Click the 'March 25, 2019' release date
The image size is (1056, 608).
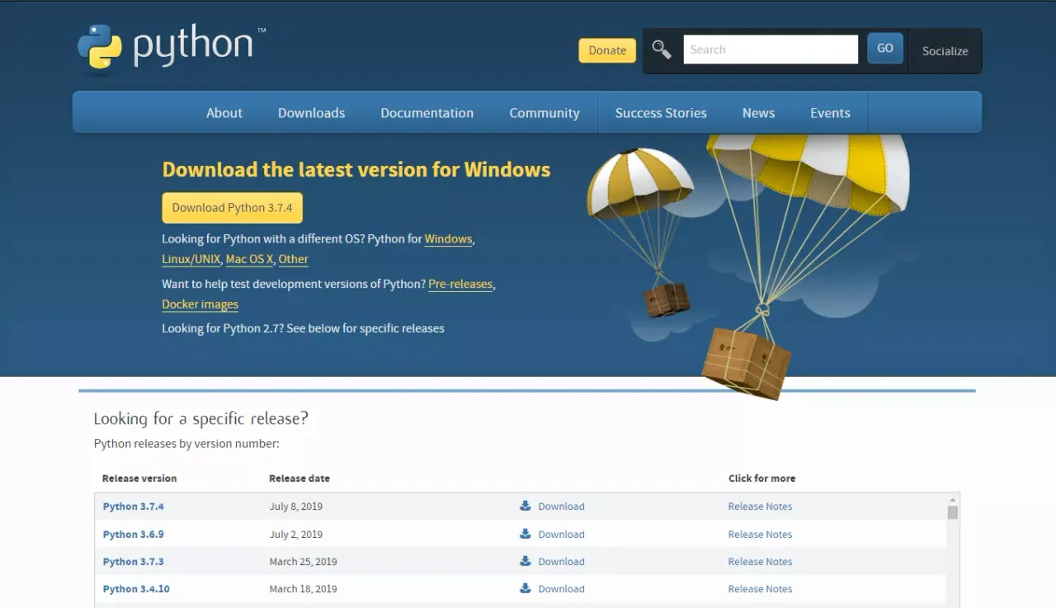coord(303,562)
